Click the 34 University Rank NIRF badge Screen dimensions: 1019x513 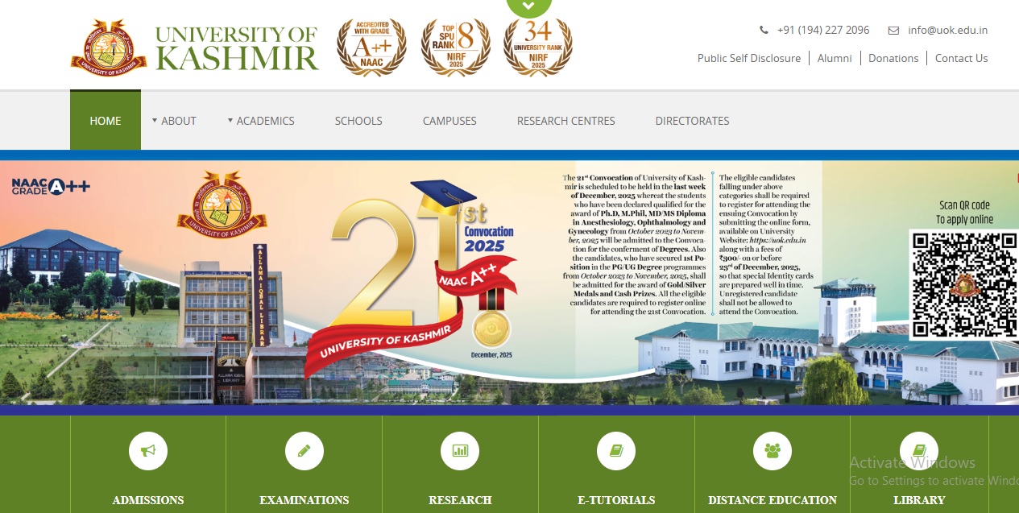pos(537,48)
